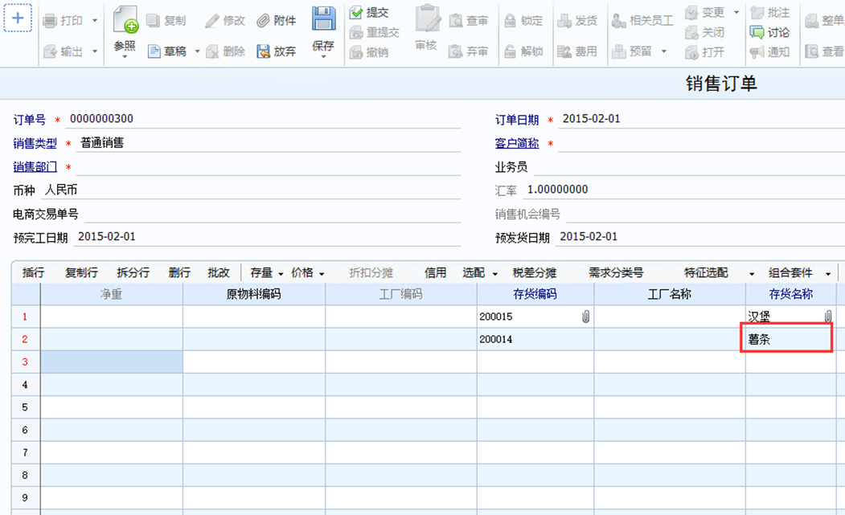Click the 修改 edit pencil icon
Viewport: 845px width, 515px height.
[x=212, y=21]
